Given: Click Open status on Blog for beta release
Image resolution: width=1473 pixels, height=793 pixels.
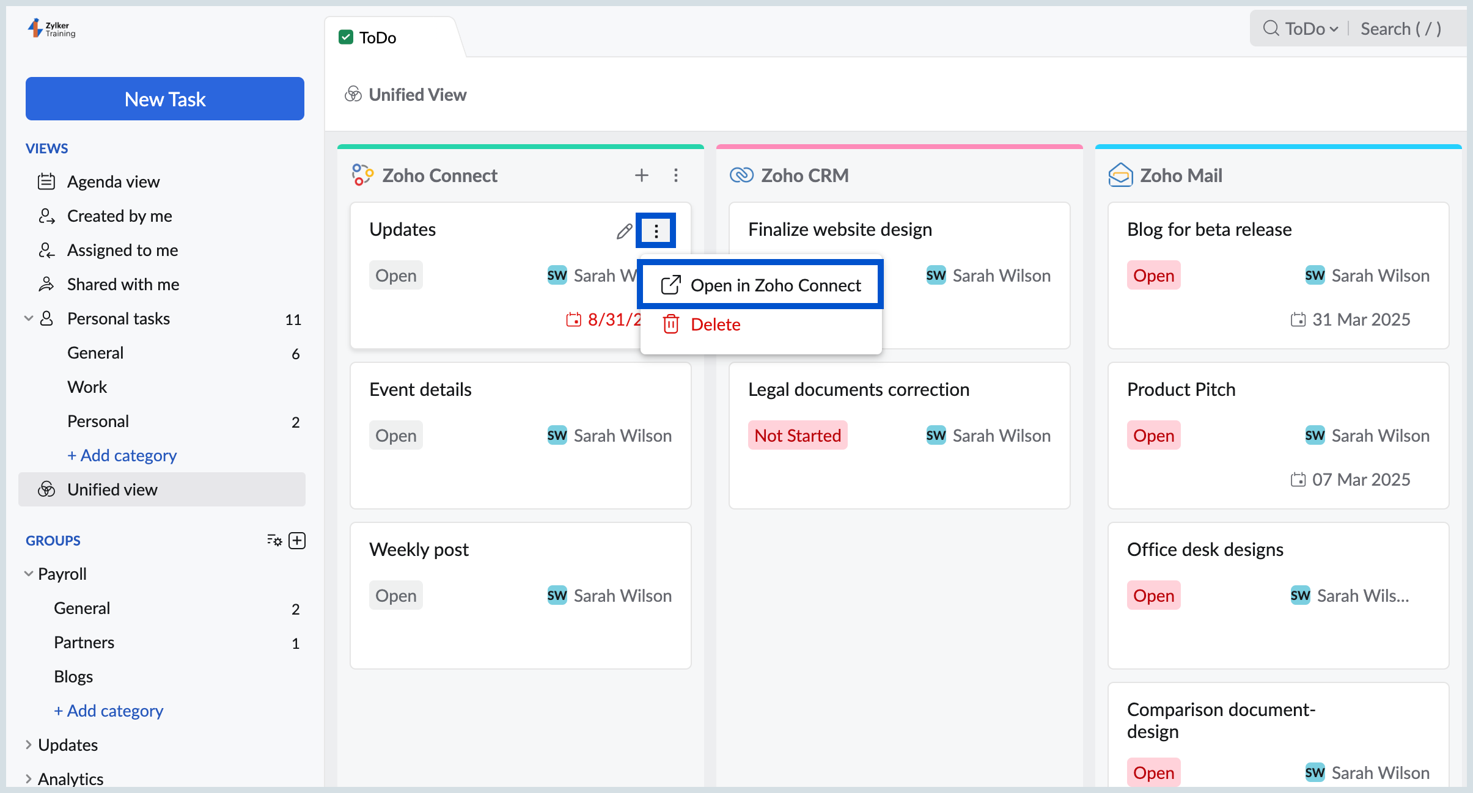Looking at the screenshot, I should 1153,275.
